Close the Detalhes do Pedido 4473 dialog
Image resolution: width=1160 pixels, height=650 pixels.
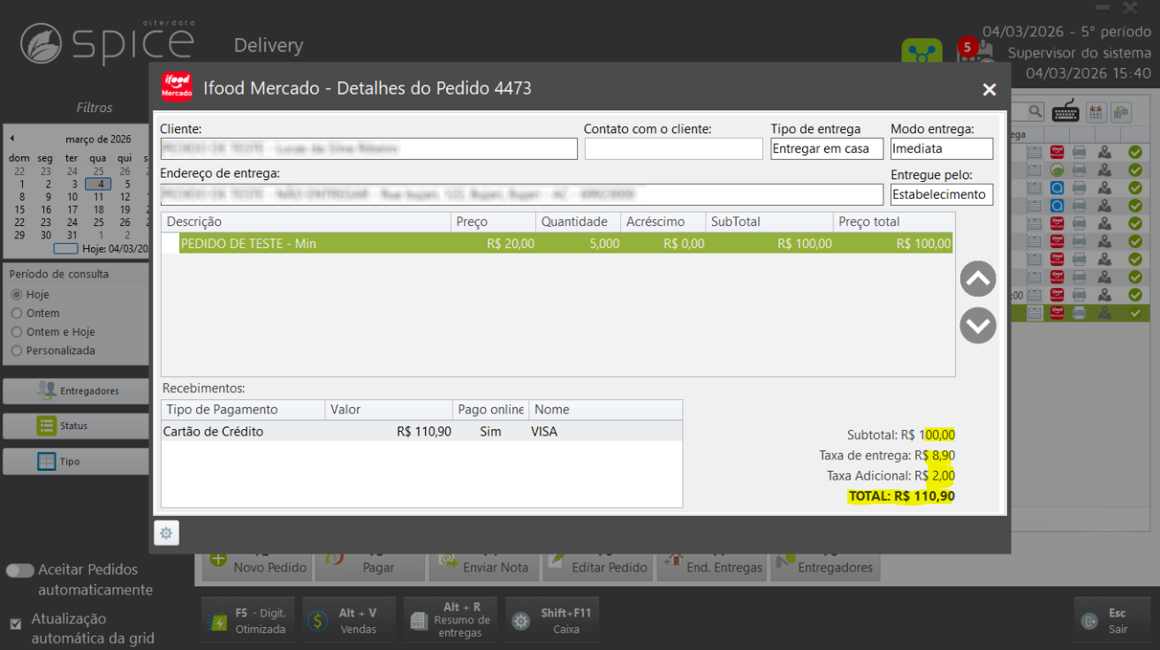pos(989,89)
